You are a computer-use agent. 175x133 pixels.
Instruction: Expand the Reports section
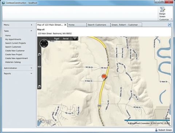tap(31, 73)
